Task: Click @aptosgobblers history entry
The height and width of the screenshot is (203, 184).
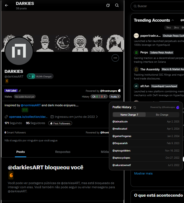Action: (x=121, y=151)
